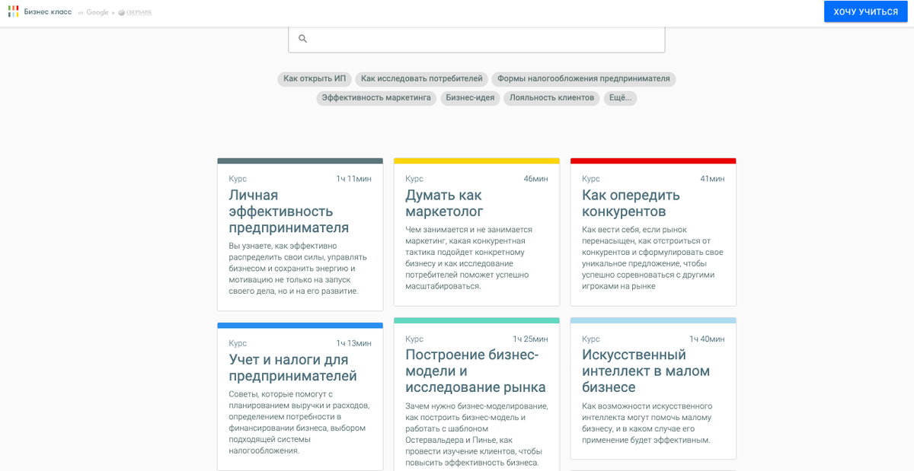Open the "Как опередить конкурентов" course
Image resolution: width=914 pixels, height=471 pixels.
(x=653, y=228)
